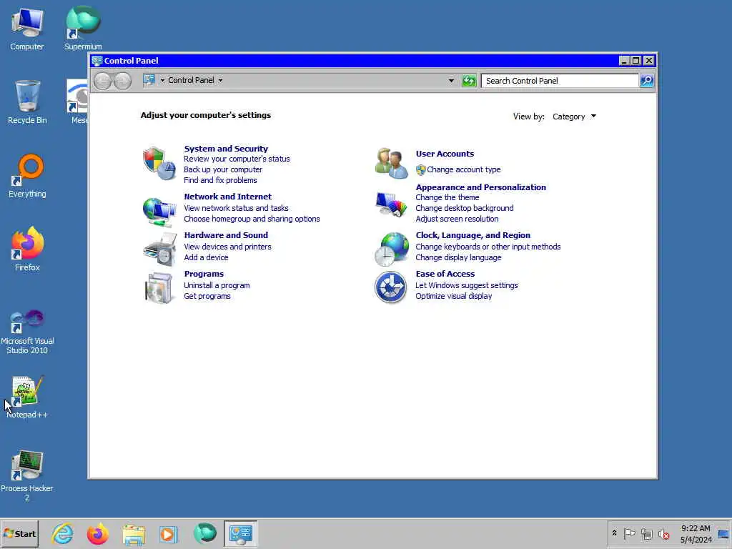The image size is (732, 549).
Task: Select the Notepad++ desktop shortcut
Action: [27, 397]
